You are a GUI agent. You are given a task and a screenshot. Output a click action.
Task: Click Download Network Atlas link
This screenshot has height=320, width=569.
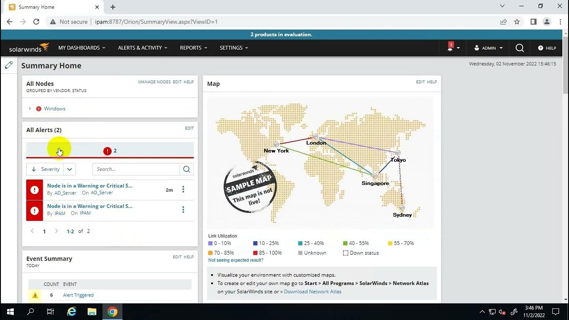coord(313,292)
